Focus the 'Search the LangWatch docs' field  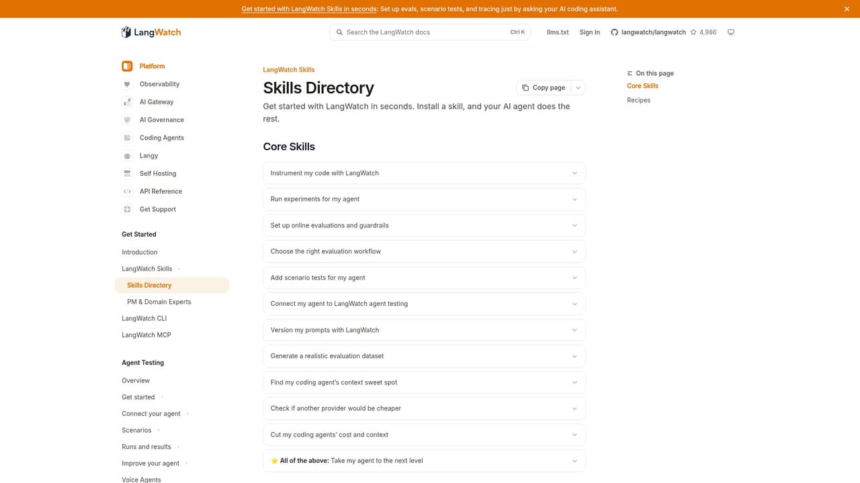point(430,32)
